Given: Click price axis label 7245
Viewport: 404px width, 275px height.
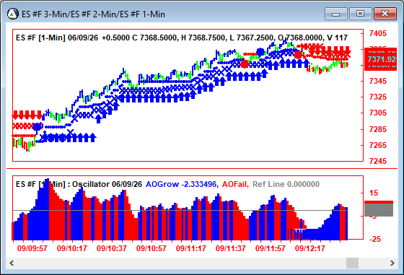Looking at the screenshot, I should [378, 161].
